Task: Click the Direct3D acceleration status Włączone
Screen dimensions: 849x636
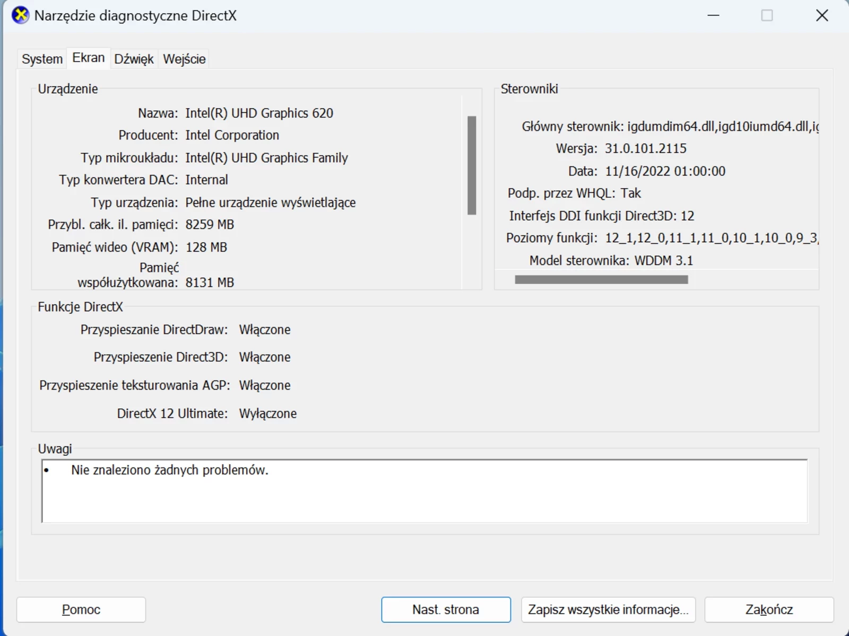Action: click(x=264, y=357)
